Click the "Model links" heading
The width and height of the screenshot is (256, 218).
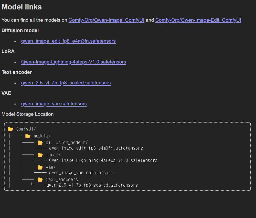(x=22, y=7)
